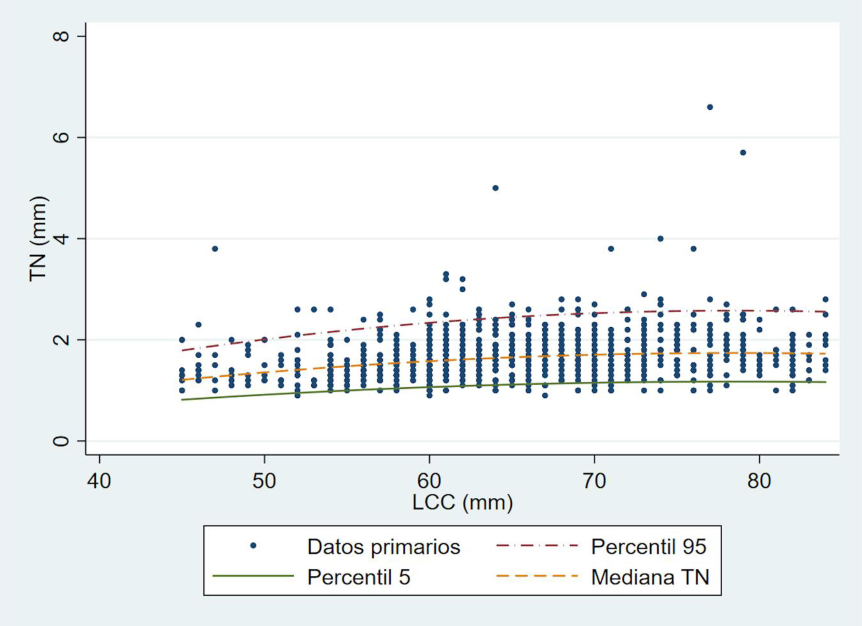Click the x-axis tick label 50
862x626 pixels.
click(264, 481)
